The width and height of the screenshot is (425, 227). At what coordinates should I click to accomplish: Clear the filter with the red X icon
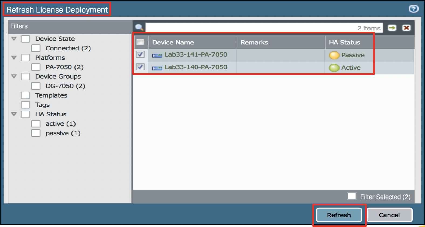(x=406, y=28)
